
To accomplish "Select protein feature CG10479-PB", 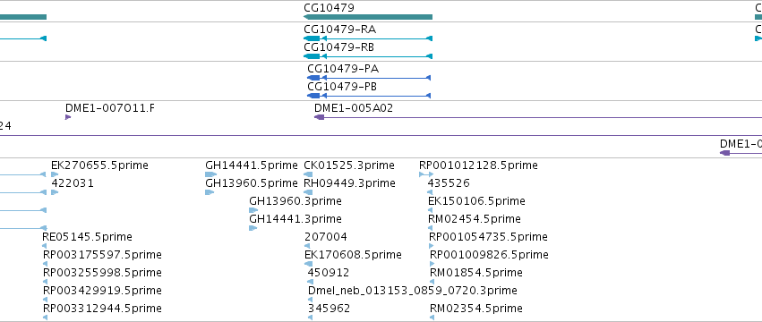I will pos(342,87).
